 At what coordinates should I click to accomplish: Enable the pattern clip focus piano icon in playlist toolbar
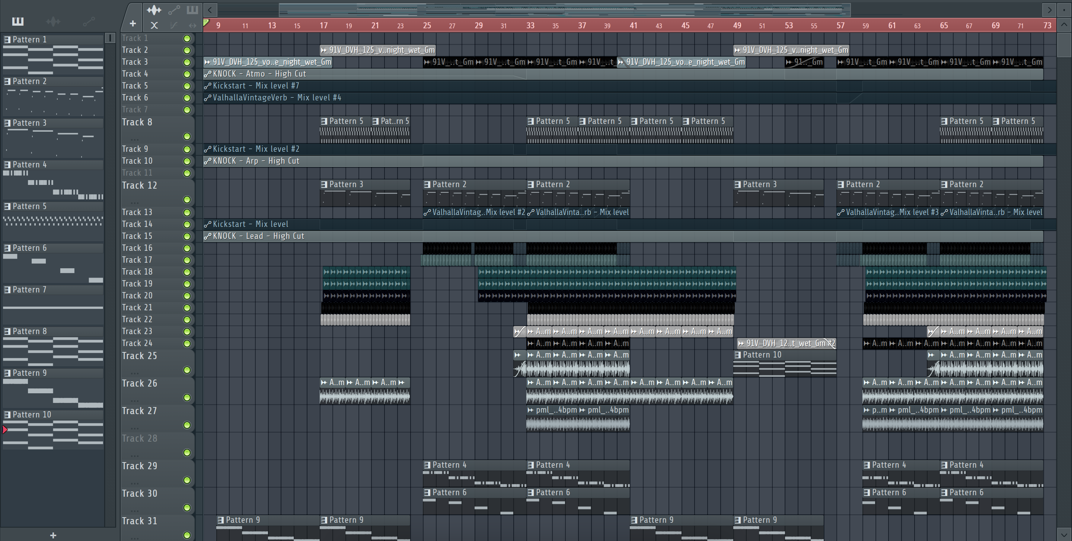point(192,10)
